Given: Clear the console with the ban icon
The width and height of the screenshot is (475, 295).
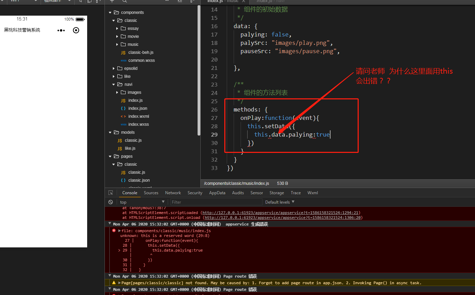Looking at the screenshot, I should 110,202.
